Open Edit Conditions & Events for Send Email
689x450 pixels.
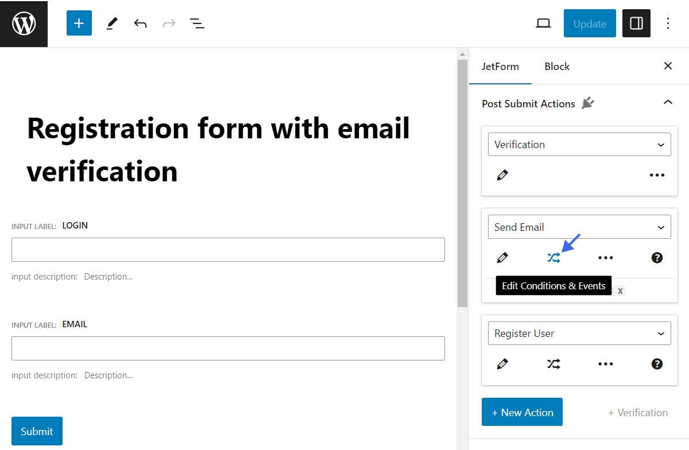pyautogui.click(x=553, y=257)
